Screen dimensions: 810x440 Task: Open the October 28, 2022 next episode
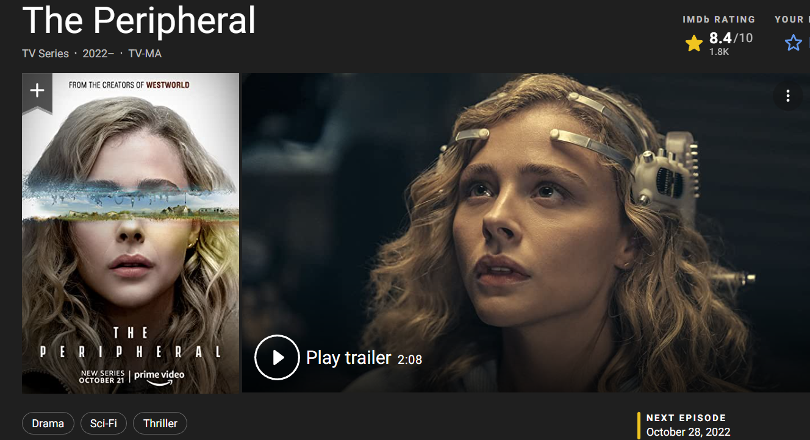coord(688,432)
